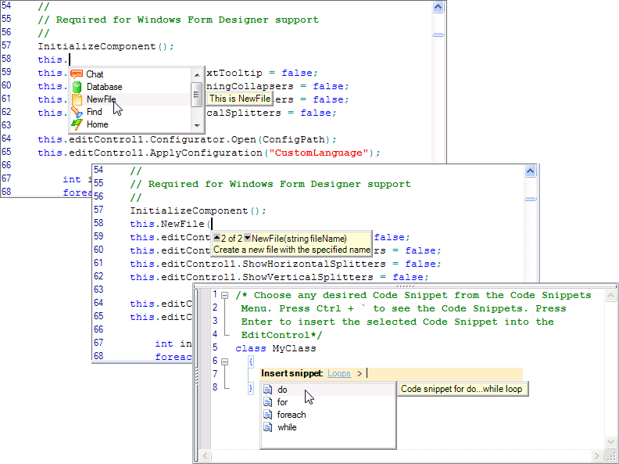Click the 'This is NewFile' tooltip
The width and height of the screenshot is (619, 464).
point(240,99)
